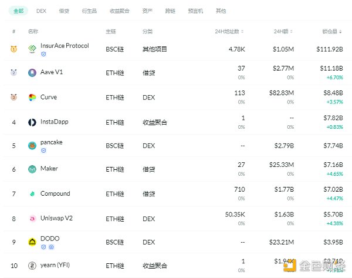Click the Curve rainbow logo icon

[32, 98]
